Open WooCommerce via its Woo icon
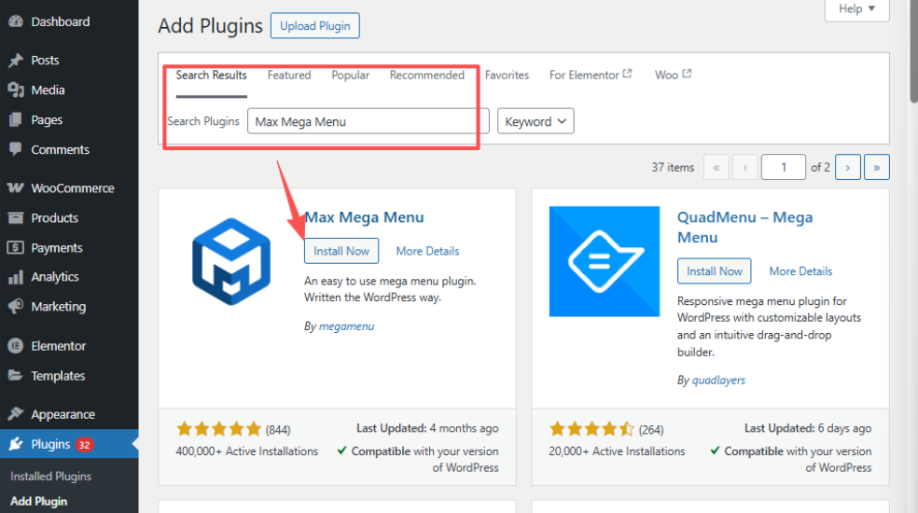Image resolution: width=918 pixels, height=513 pixels. 16,188
